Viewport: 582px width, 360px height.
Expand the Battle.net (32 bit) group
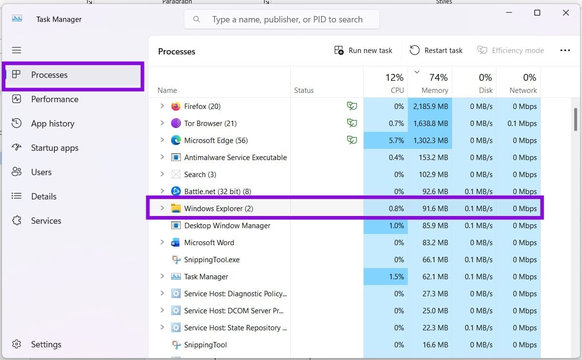[x=162, y=191]
